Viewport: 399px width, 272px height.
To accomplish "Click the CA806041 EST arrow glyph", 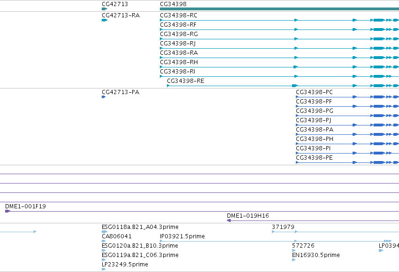I will pyautogui.click(x=104, y=241).
